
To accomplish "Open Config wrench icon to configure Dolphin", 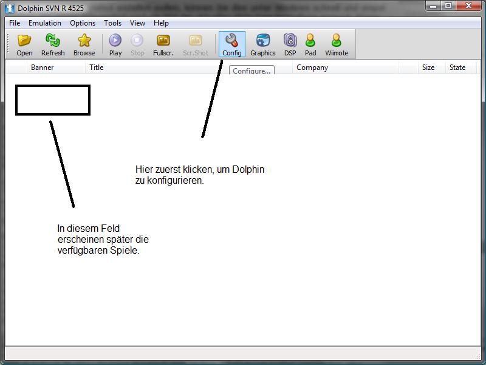I will tap(232, 44).
